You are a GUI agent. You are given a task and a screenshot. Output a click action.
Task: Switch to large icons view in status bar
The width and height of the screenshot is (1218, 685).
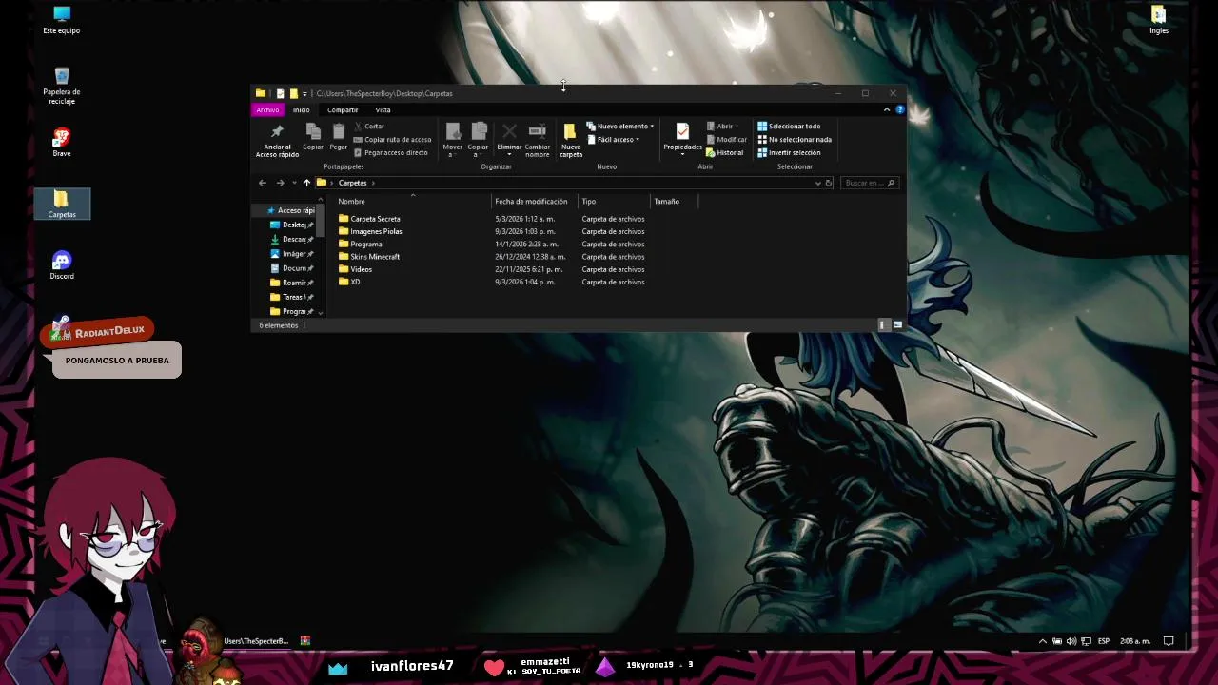(x=897, y=325)
